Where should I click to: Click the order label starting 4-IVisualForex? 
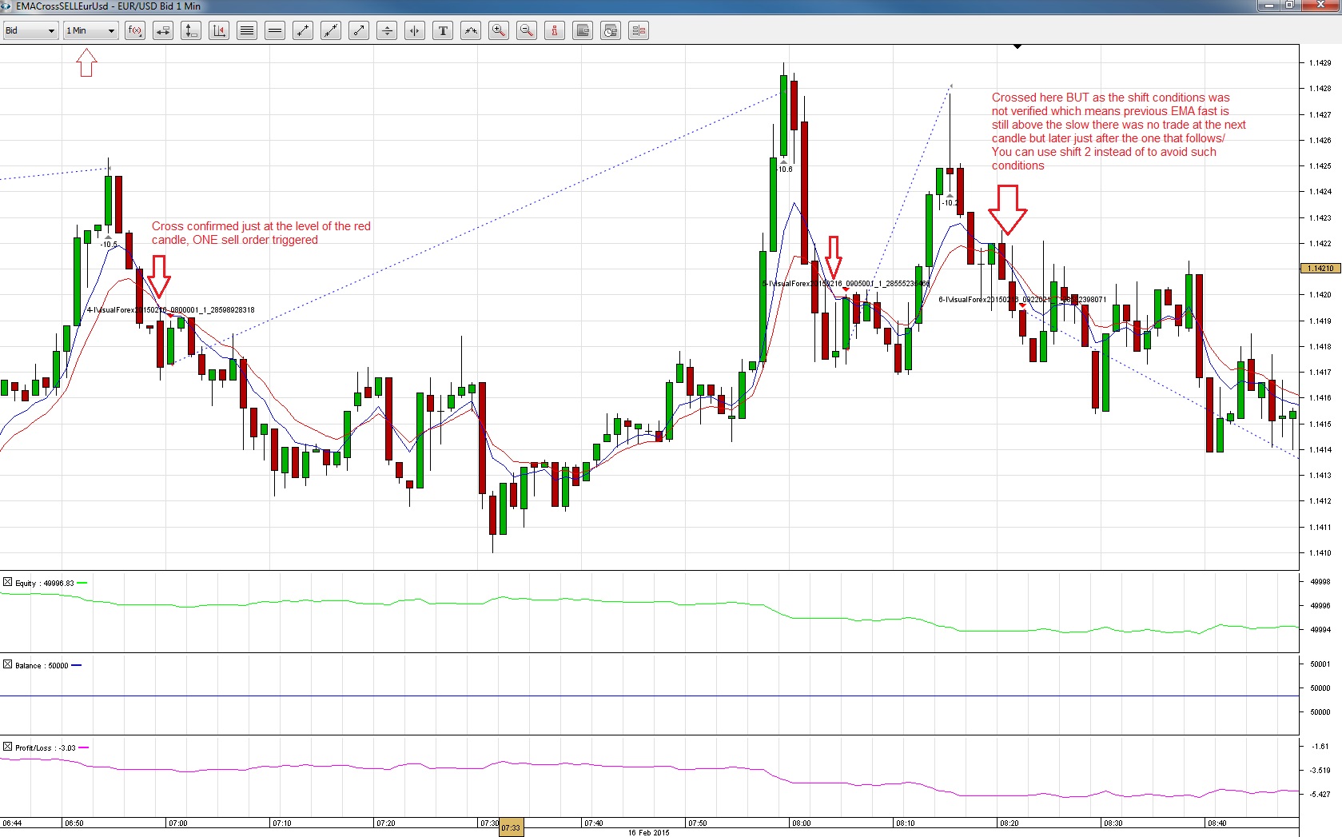[170, 310]
